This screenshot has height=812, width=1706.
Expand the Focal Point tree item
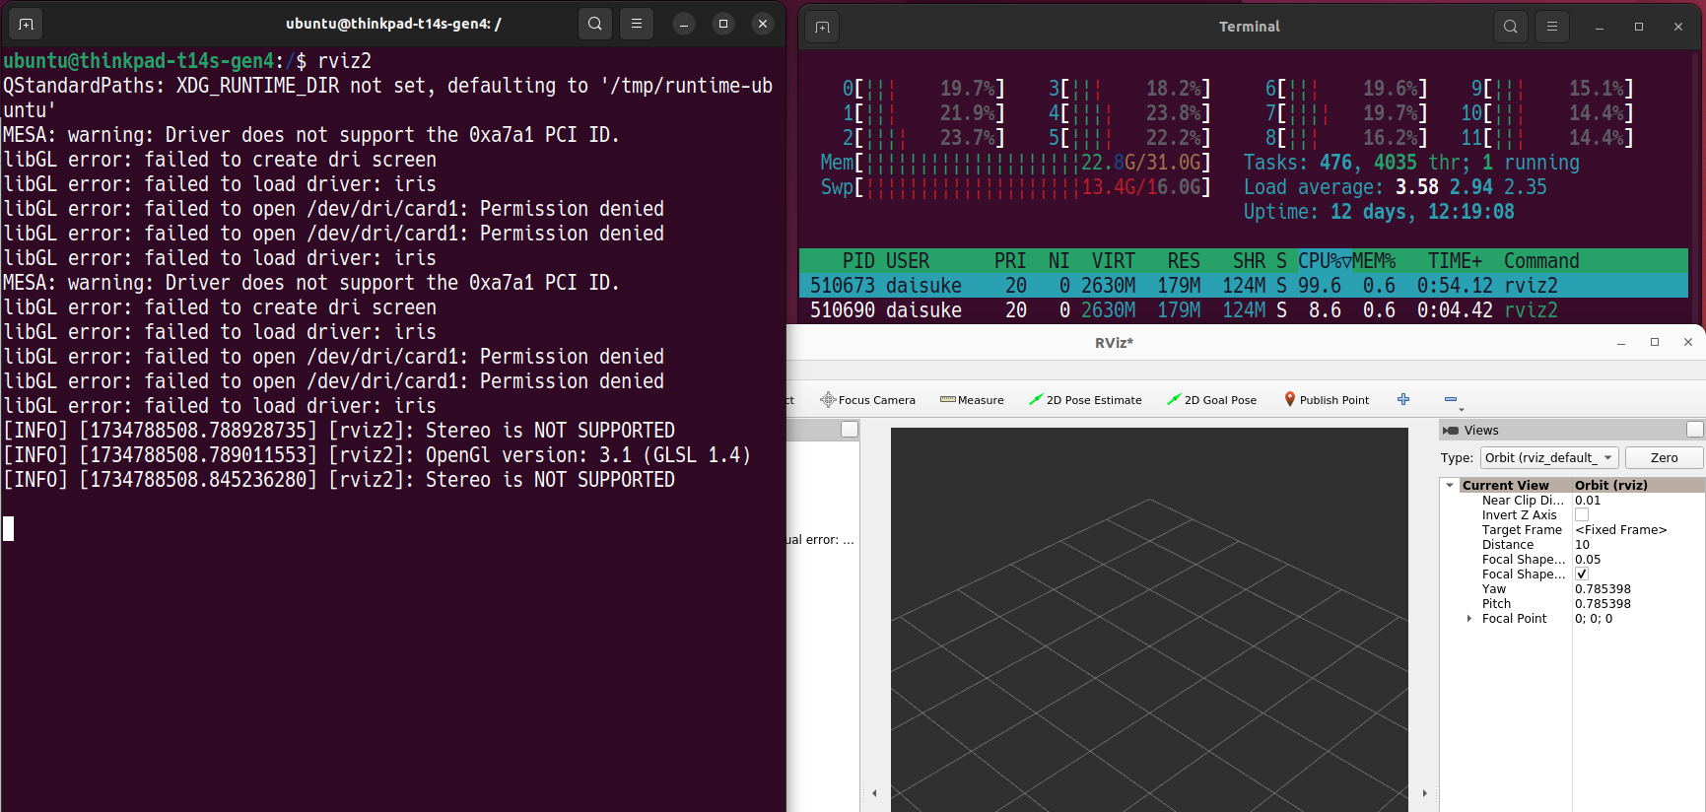[x=1469, y=619]
